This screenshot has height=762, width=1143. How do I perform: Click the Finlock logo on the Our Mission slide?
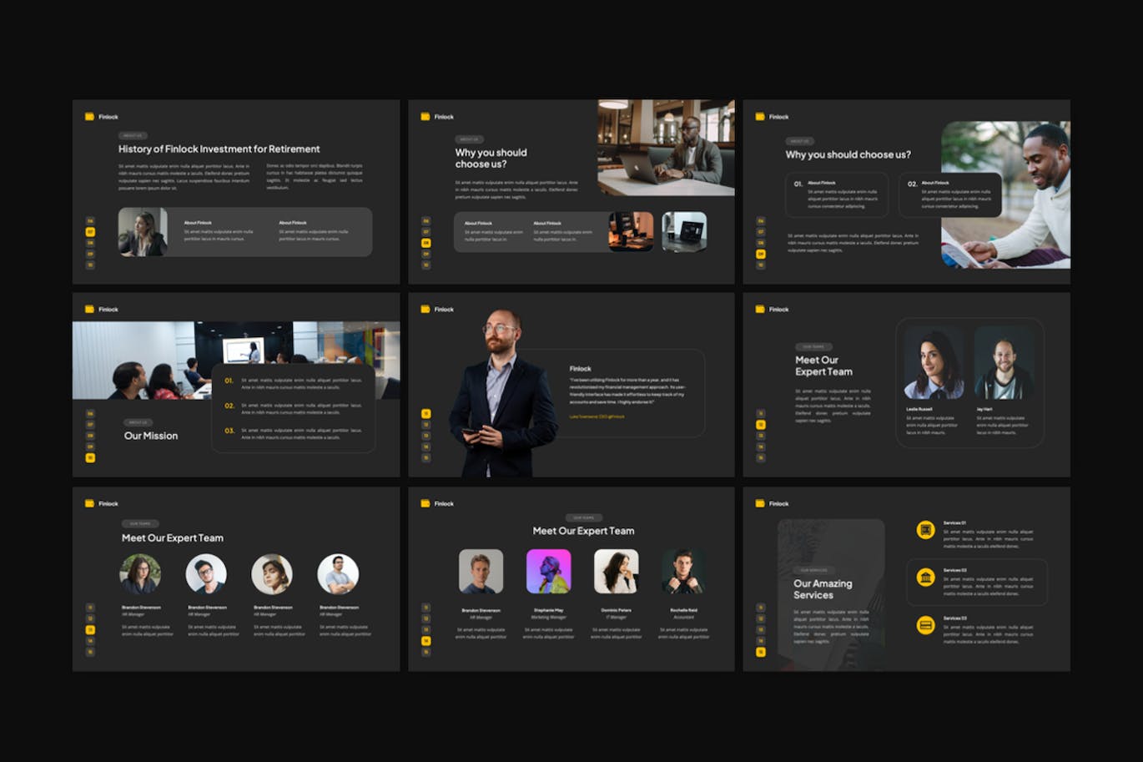coord(102,310)
